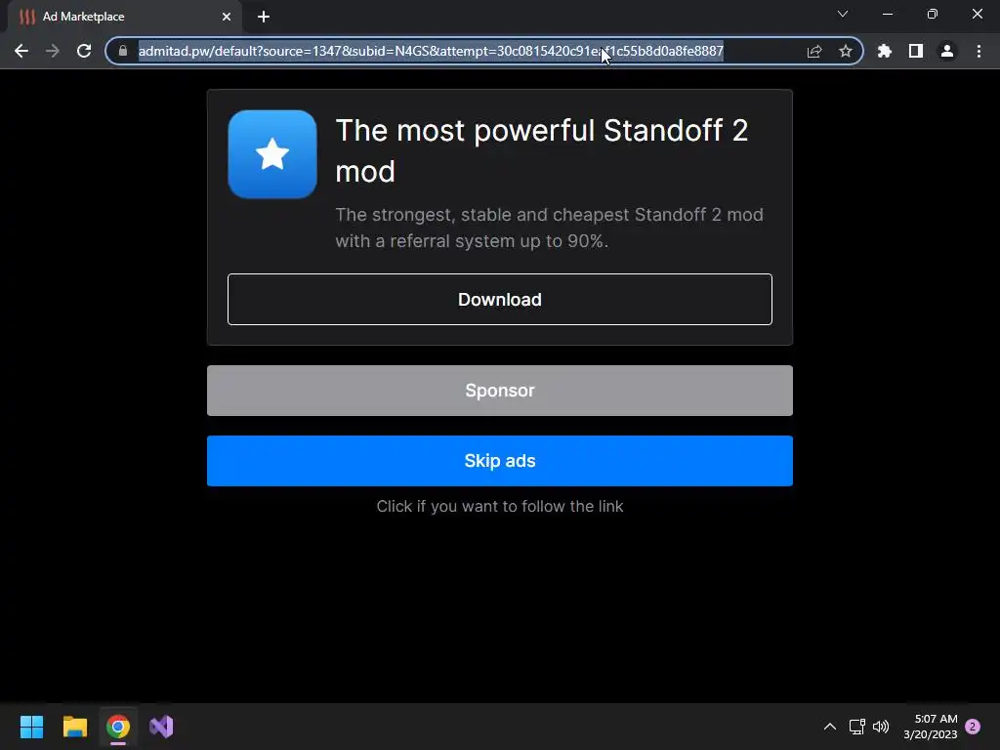Screen dimensions: 1000x750
Task: Open the Chrome profile menu
Action: (x=947, y=51)
